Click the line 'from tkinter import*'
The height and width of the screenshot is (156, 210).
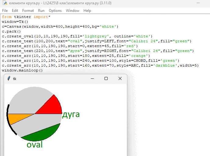point(26,17)
